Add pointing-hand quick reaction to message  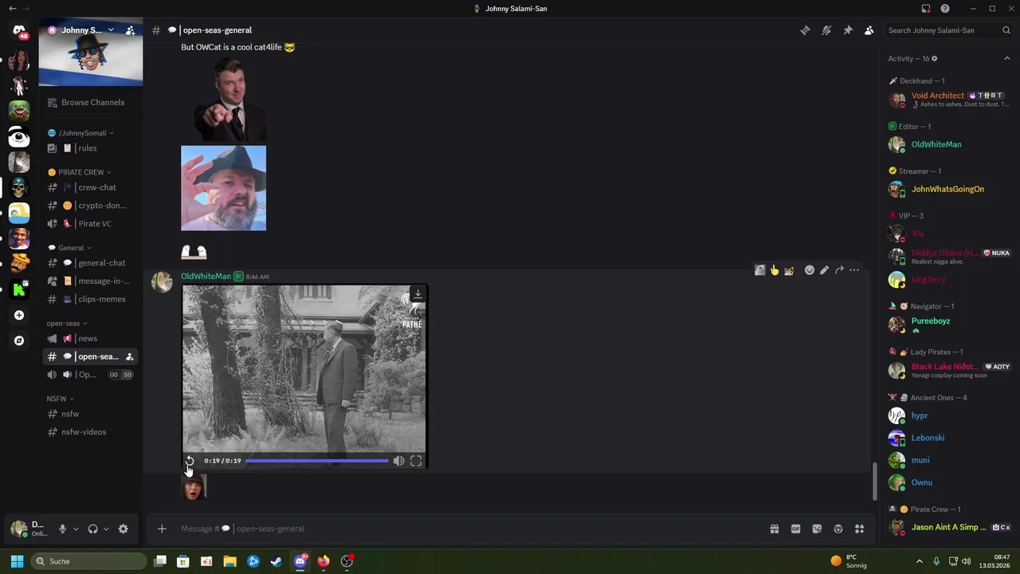click(775, 270)
